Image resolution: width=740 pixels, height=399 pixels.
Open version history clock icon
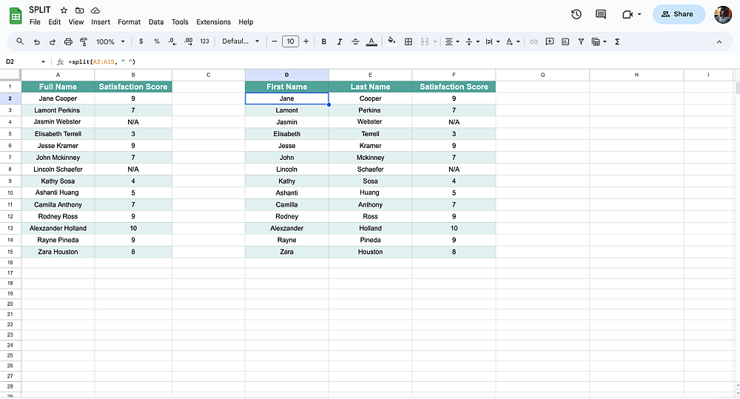pyautogui.click(x=576, y=14)
